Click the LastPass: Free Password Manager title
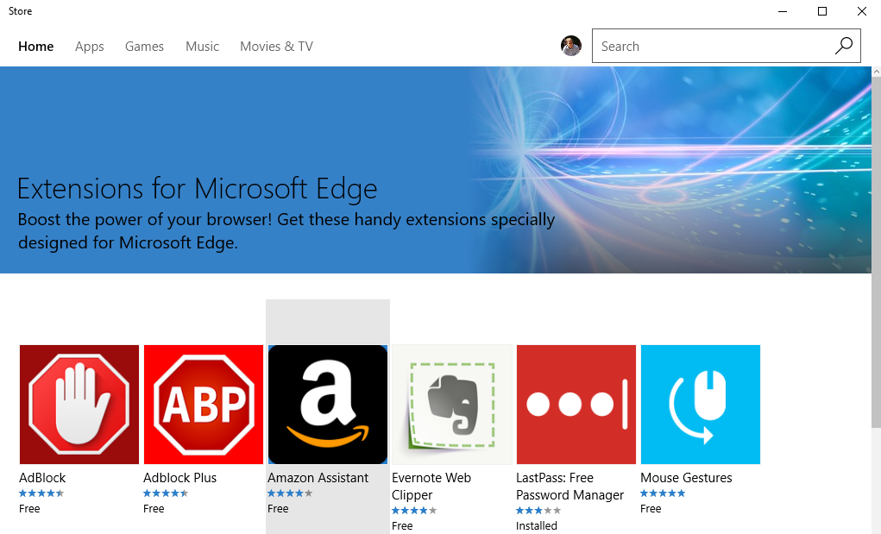Screen dimensions: 881x534 570,487
